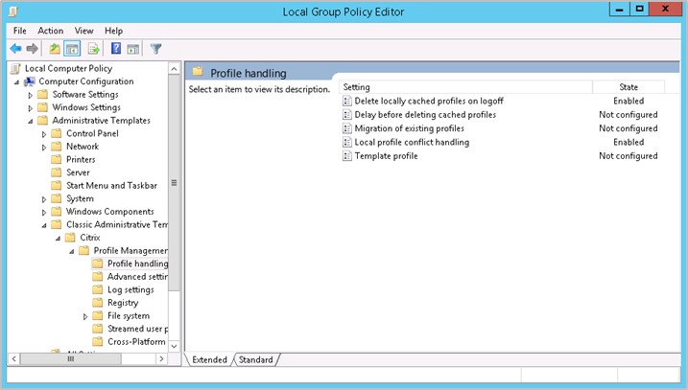Screen dimensions: 688x390
Task: Open Help via the question mark icon
Action: [x=116, y=49]
